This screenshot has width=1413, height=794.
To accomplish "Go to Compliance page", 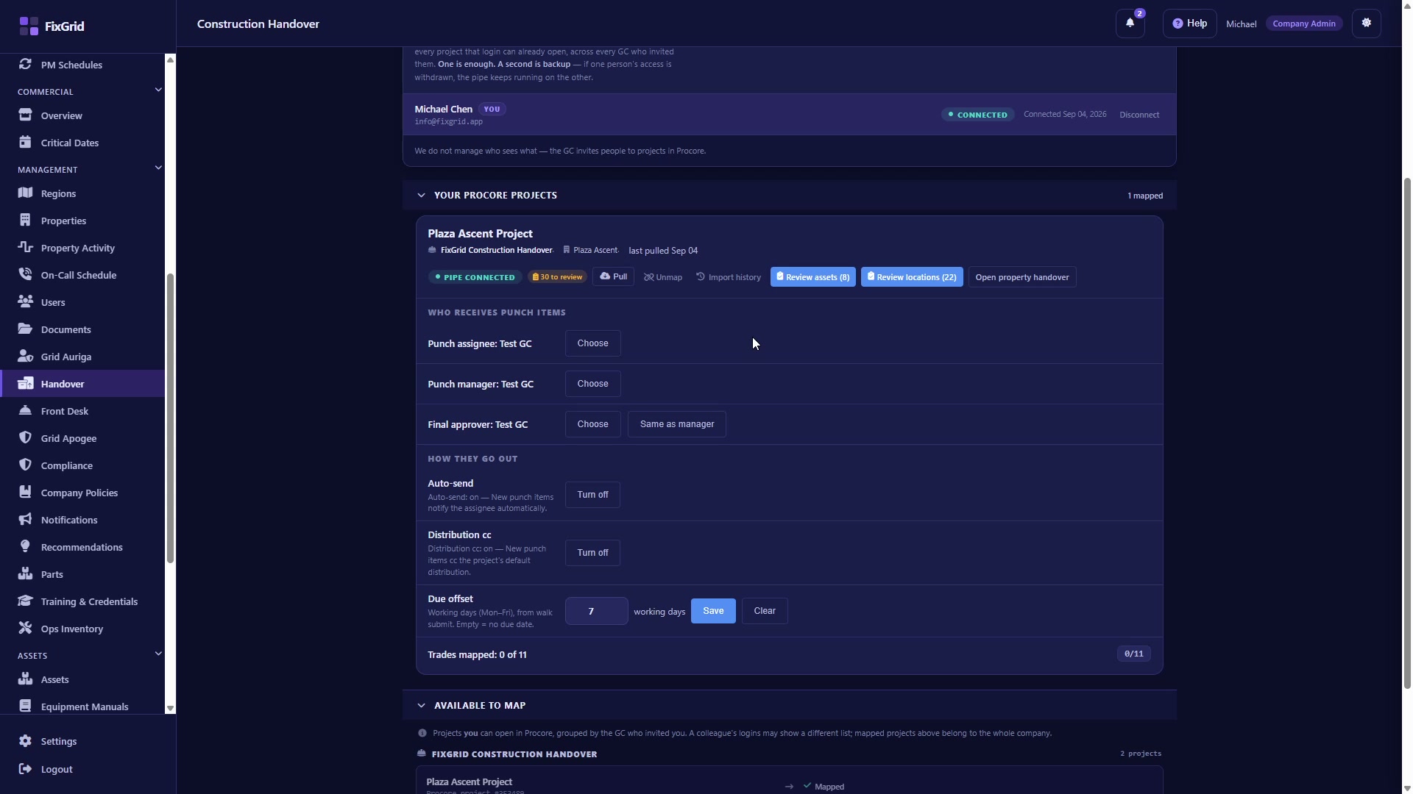I will (82, 465).
